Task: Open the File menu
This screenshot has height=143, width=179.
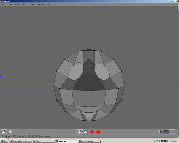Action: 3,4
